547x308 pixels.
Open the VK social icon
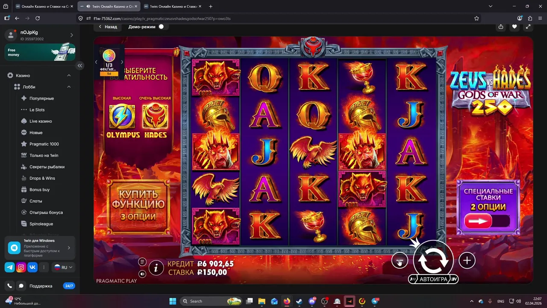pyautogui.click(x=32, y=267)
